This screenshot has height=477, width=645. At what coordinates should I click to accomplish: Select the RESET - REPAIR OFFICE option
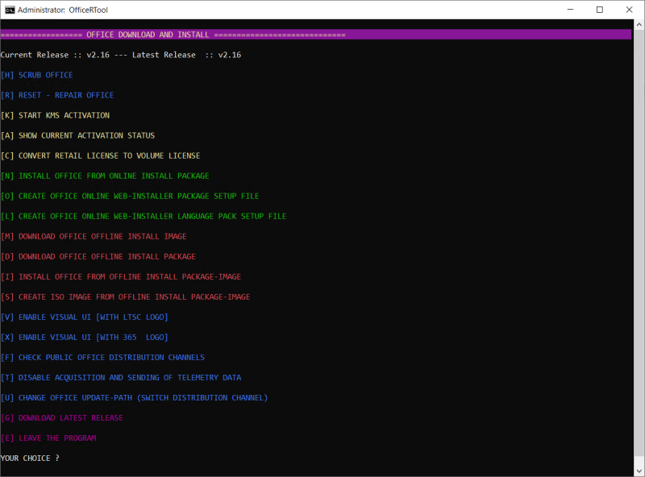pyautogui.click(x=57, y=95)
